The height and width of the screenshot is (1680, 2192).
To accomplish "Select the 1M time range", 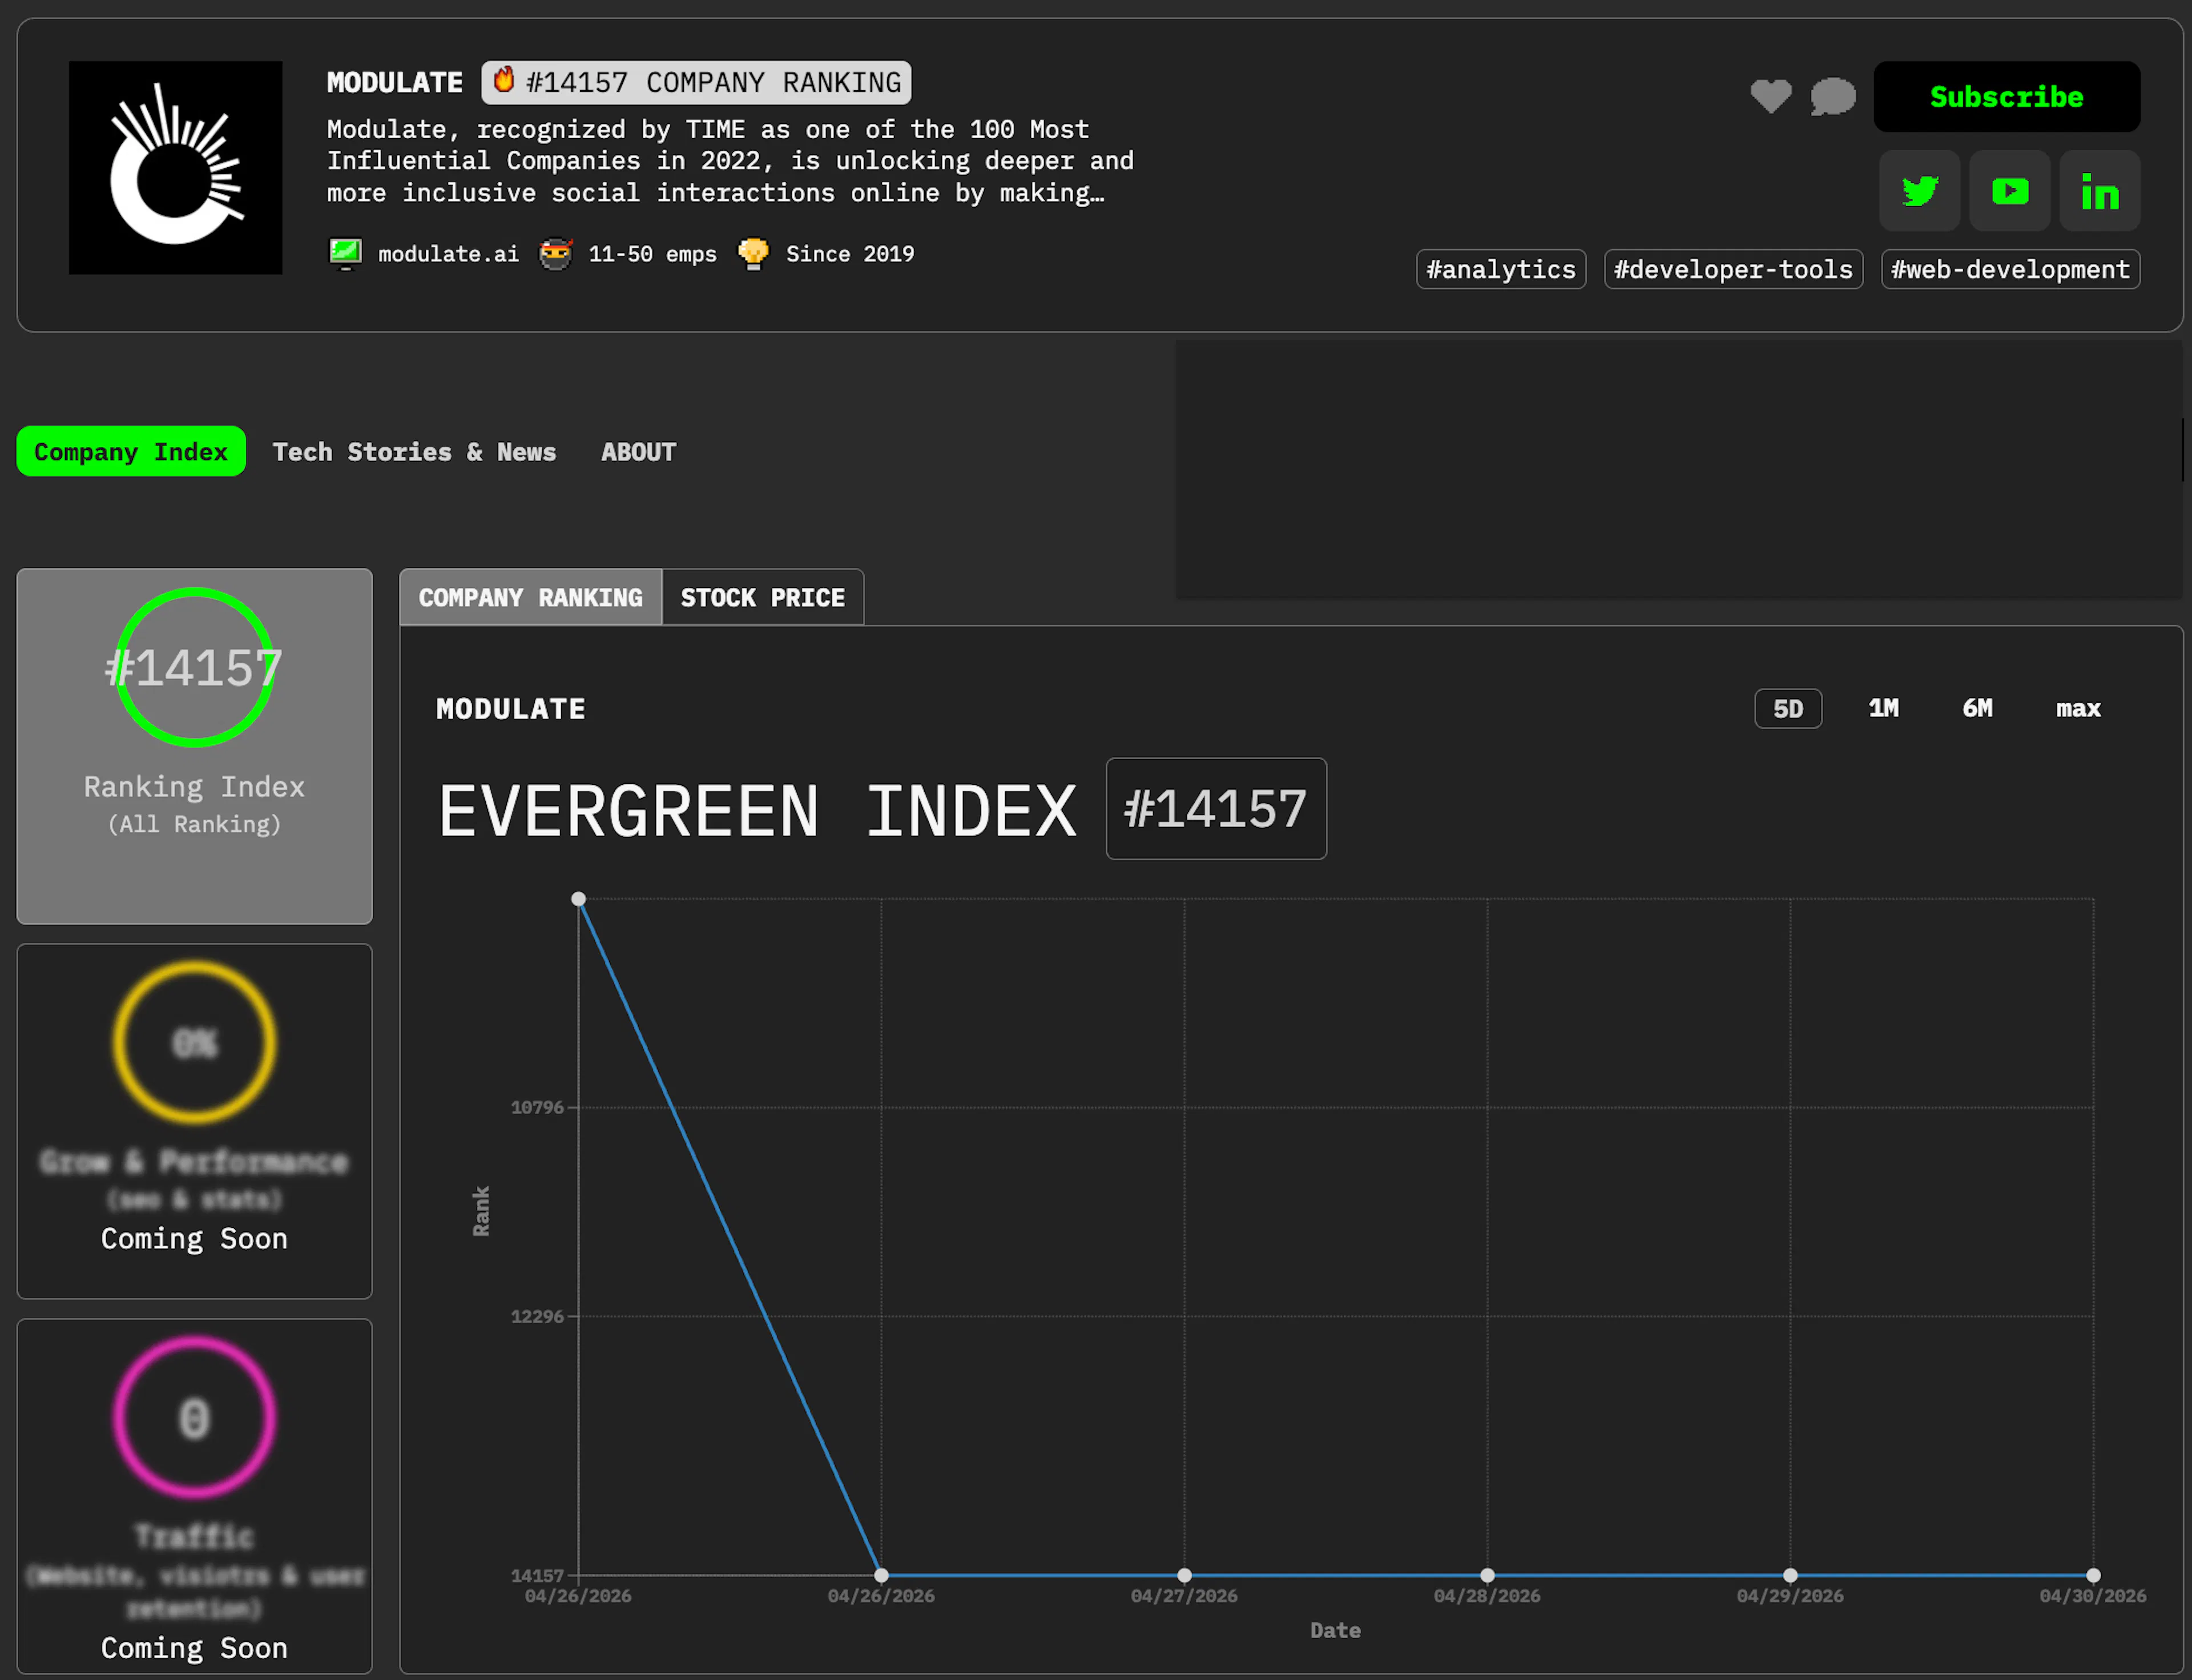I will click(x=1883, y=708).
